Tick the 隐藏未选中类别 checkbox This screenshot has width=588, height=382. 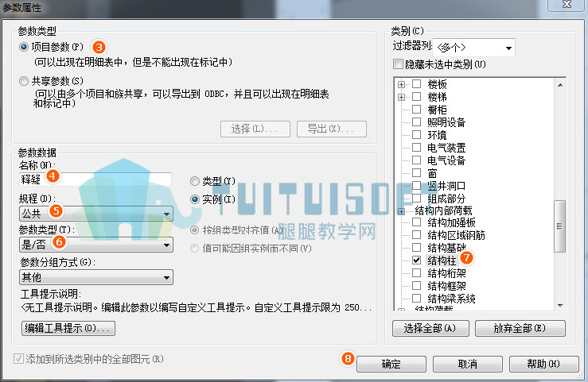pyautogui.click(x=398, y=64)
